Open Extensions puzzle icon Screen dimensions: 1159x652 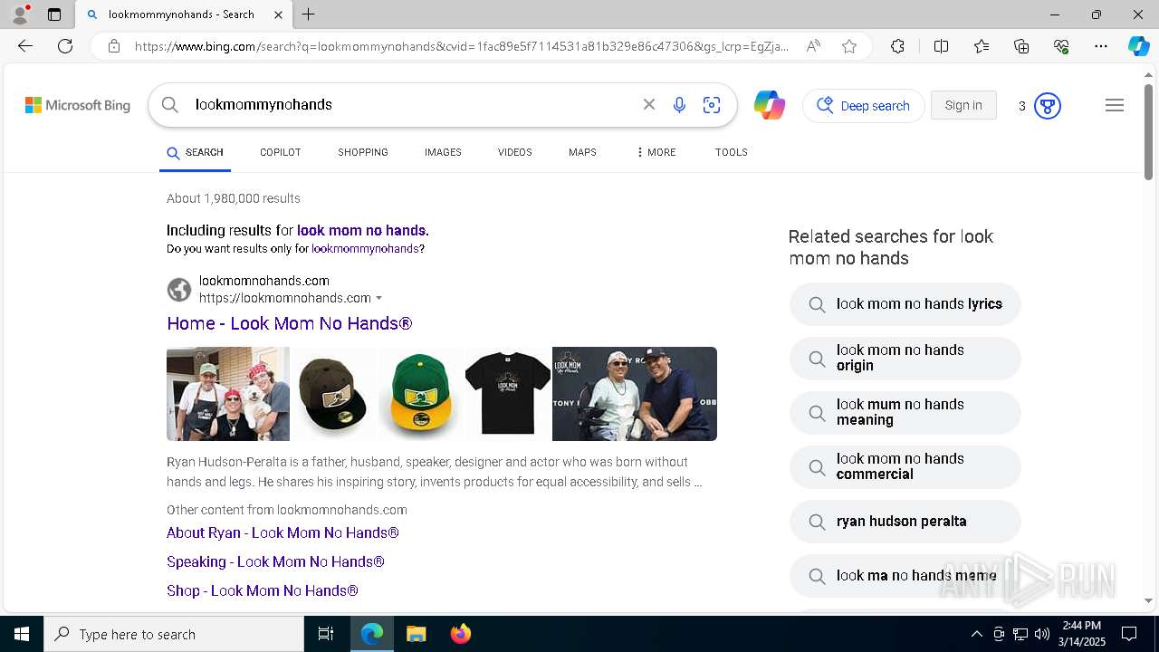click(897, 46)
